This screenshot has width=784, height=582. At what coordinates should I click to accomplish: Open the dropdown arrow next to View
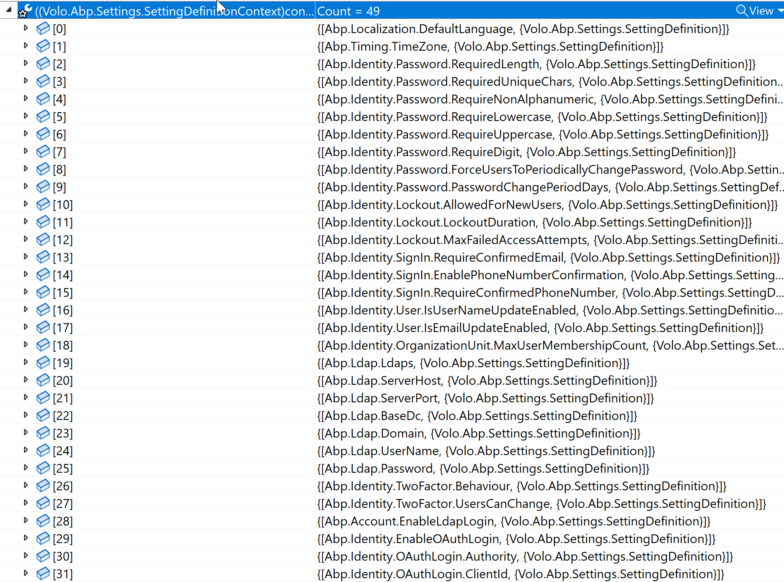click(x=780, y=11)
